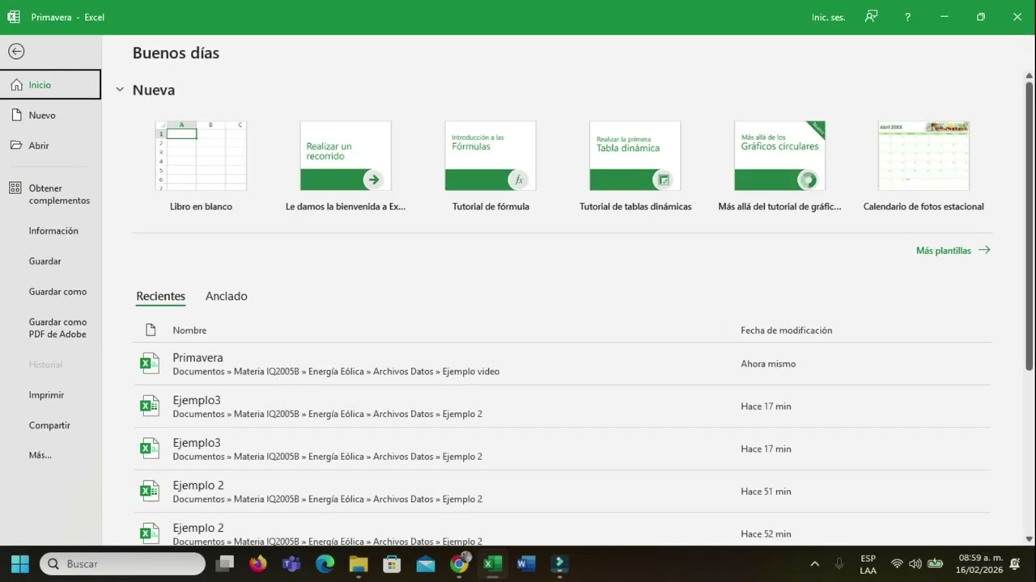Expand the Más... sidebar option

[x=50, y=455]
